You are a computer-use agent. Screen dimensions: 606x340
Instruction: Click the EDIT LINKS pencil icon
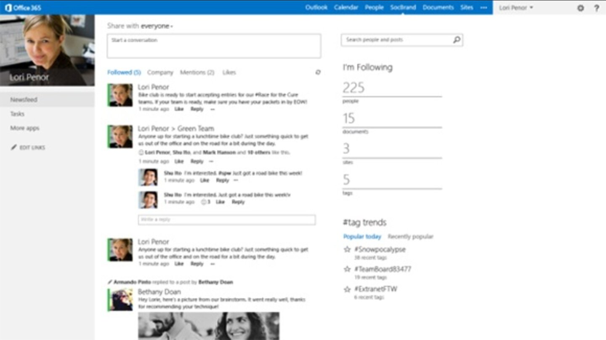click(x=13, y=147)
